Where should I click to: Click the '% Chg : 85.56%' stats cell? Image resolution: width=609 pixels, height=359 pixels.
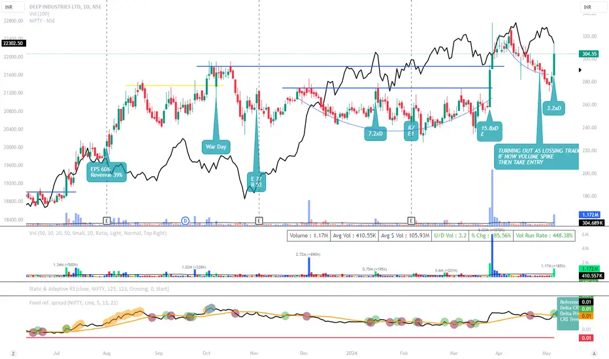tap(491, 236)
